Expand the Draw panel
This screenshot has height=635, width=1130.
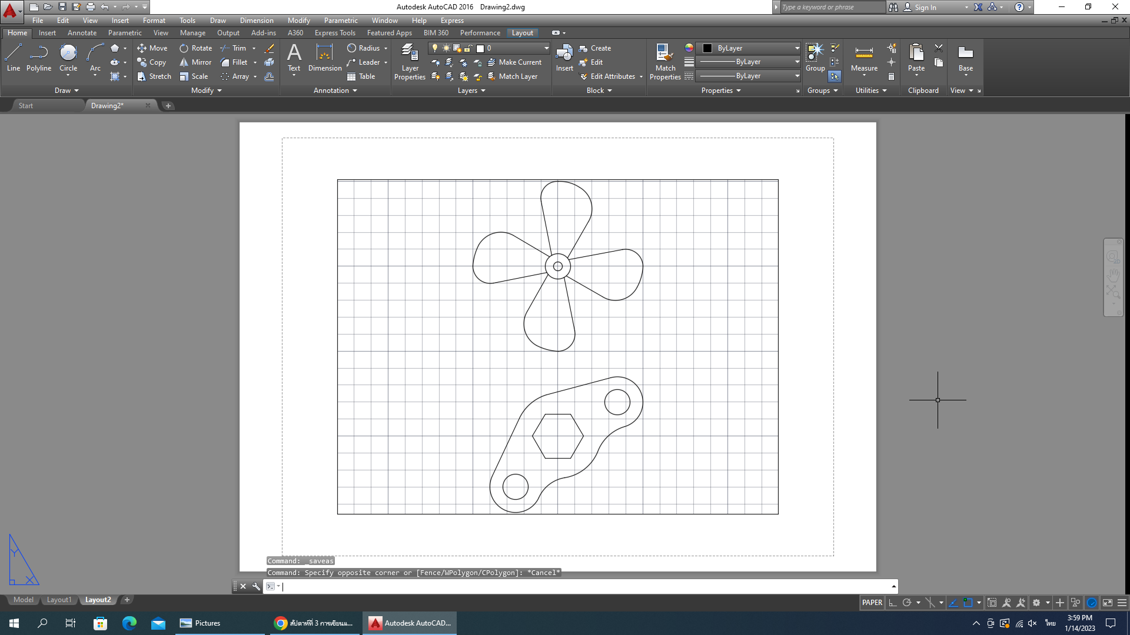(x=67, y=91)
